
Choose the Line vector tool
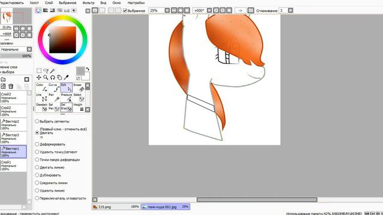42,97
